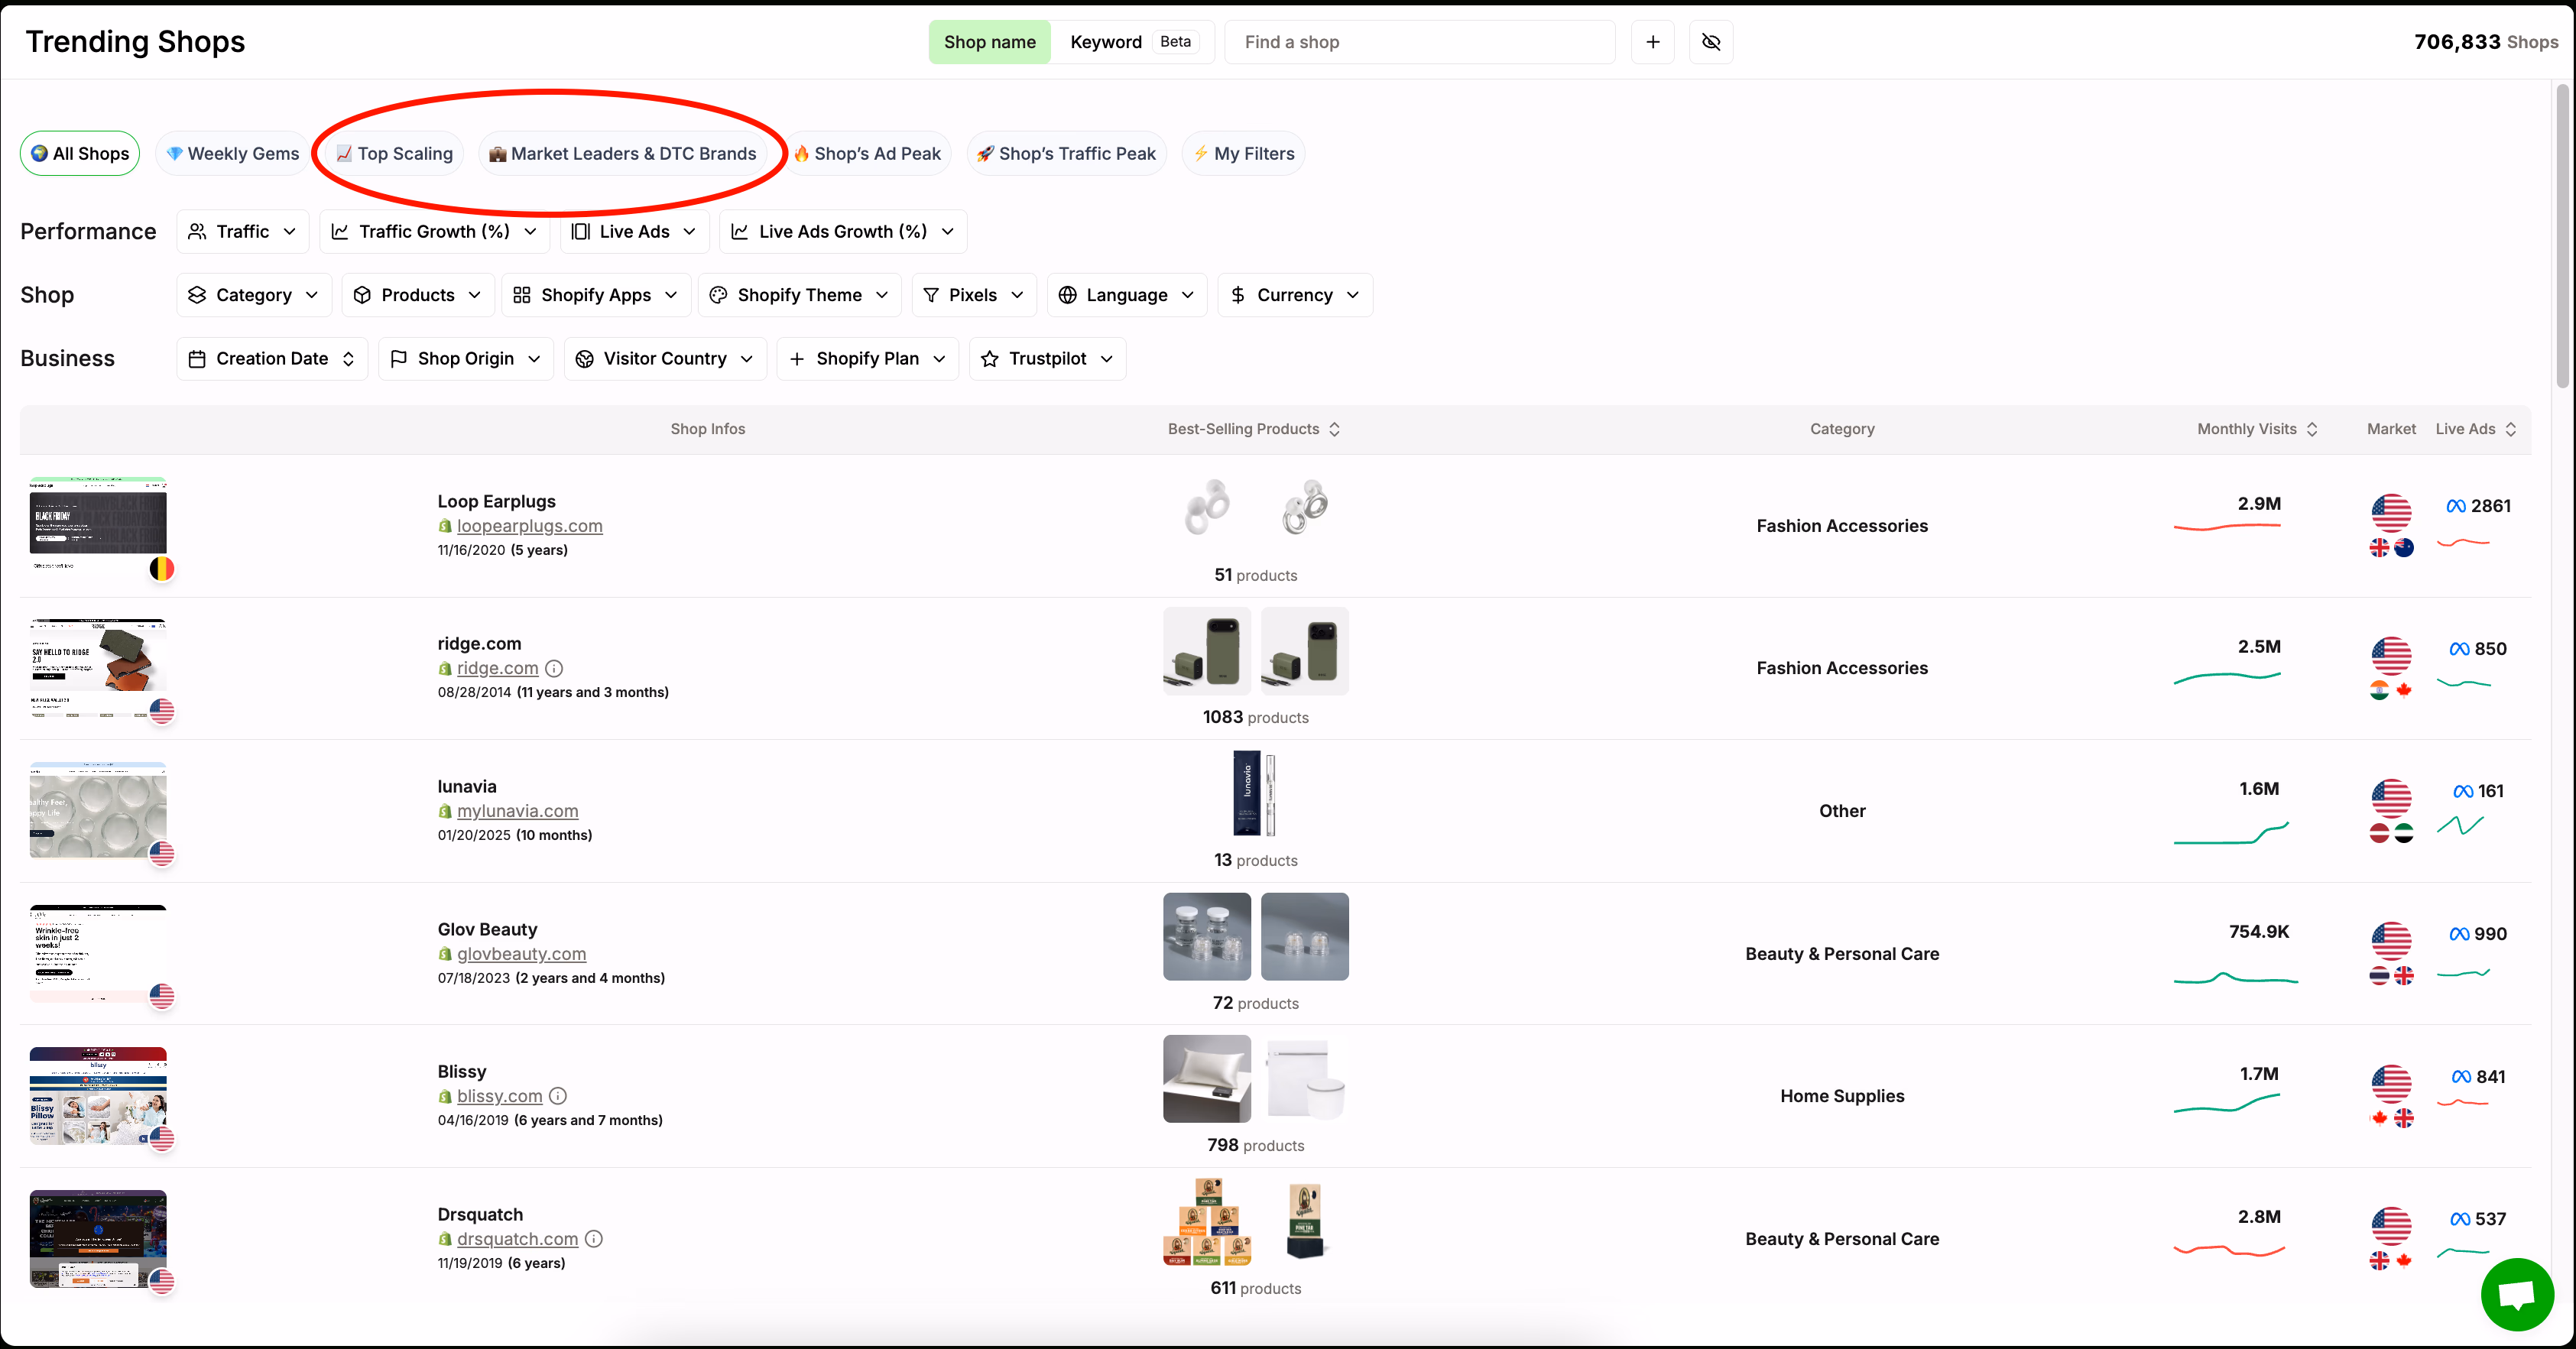Toggle hidden shops with the eye-slash icon
The width and height of the screenshot is (2576, 1349).
pos(1711,42)
